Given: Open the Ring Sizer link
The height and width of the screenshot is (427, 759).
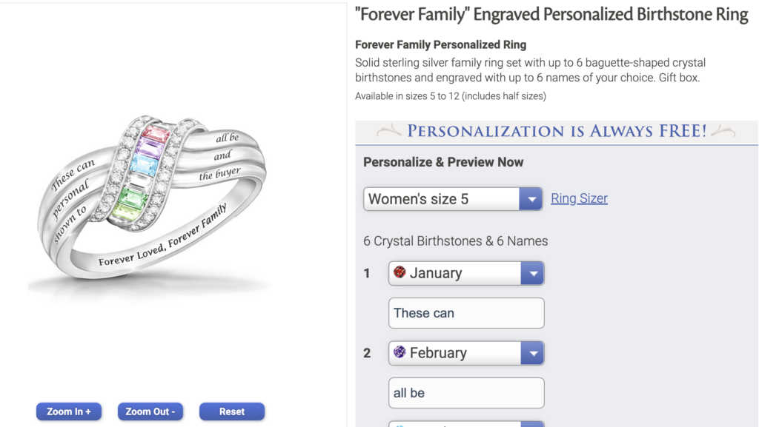Looking at the screenshot, I should pyautogui.click(x=579, y=198).
